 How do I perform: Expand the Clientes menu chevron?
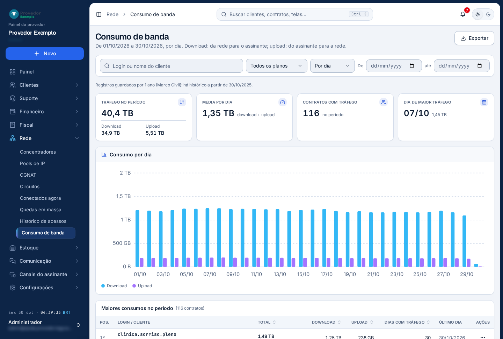click(77, 85)
